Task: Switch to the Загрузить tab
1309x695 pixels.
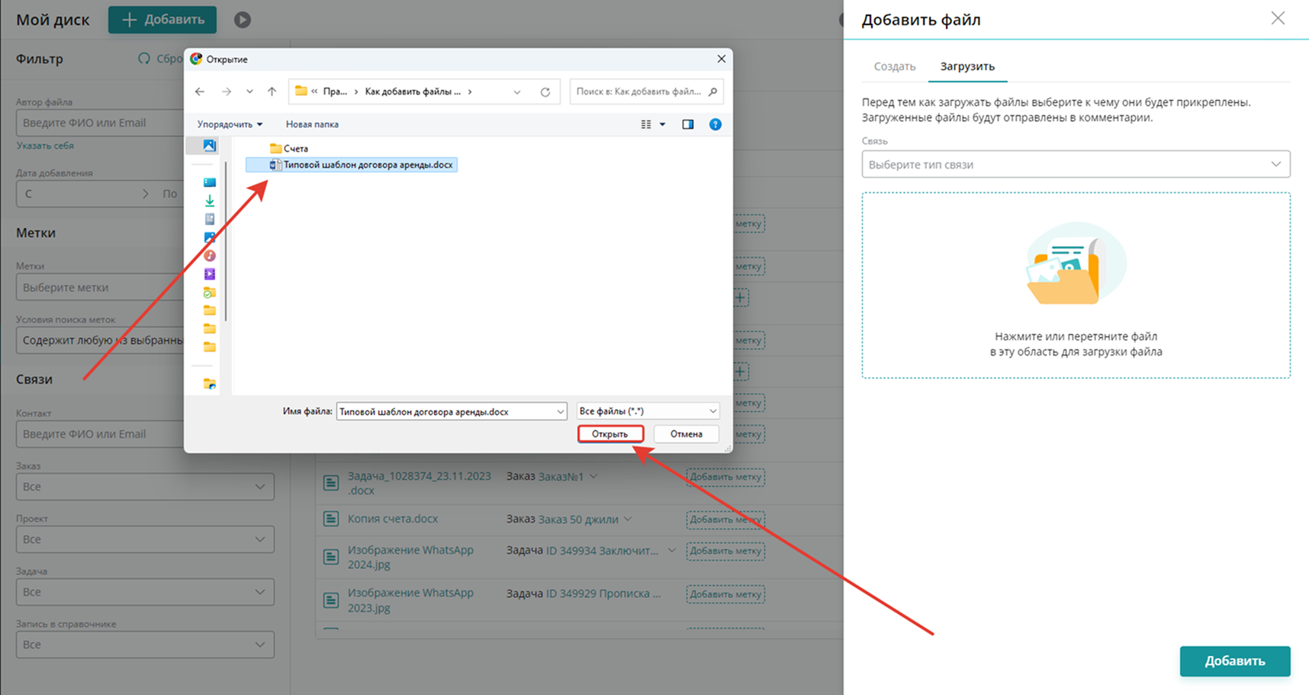Action: 966,66
